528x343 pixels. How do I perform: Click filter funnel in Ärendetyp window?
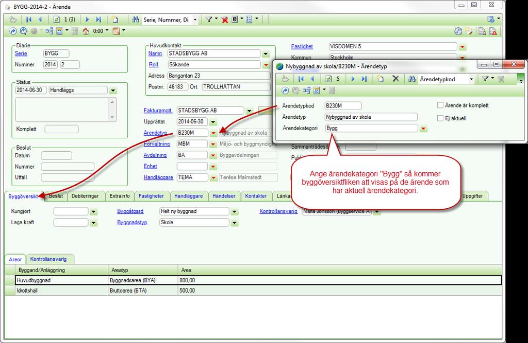tap(485, 79)
